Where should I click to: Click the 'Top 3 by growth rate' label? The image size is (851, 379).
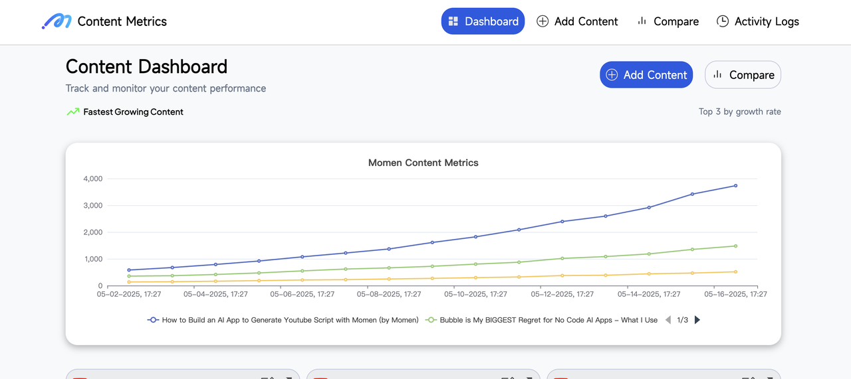click(x=740, y=112)
